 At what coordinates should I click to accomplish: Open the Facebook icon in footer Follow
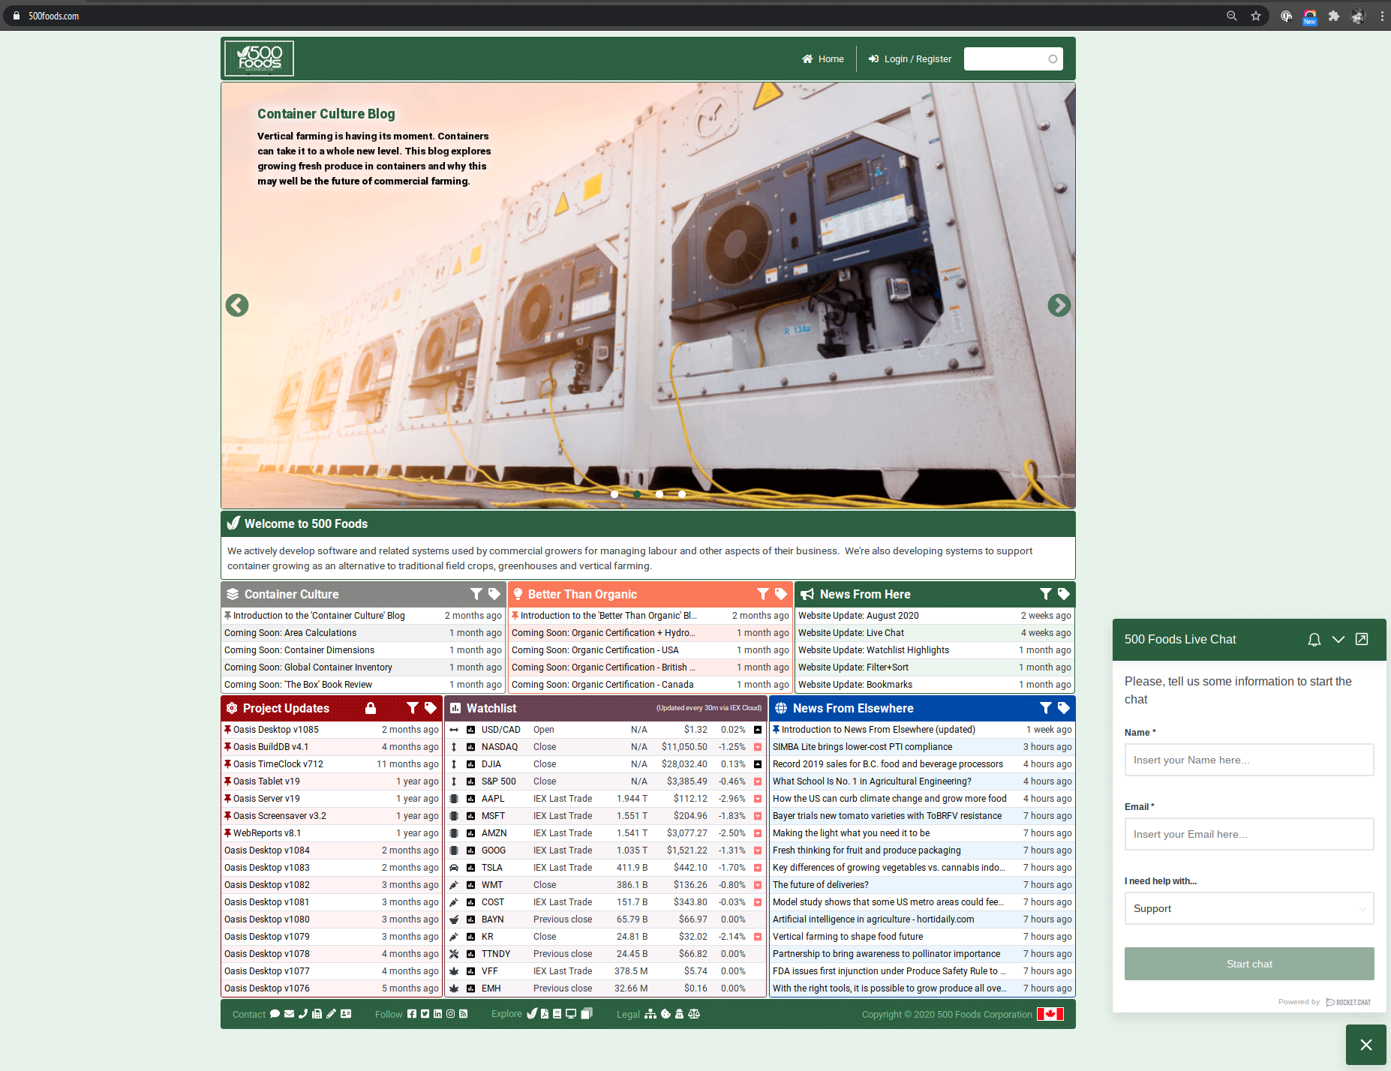click(x=412, y=1014)
